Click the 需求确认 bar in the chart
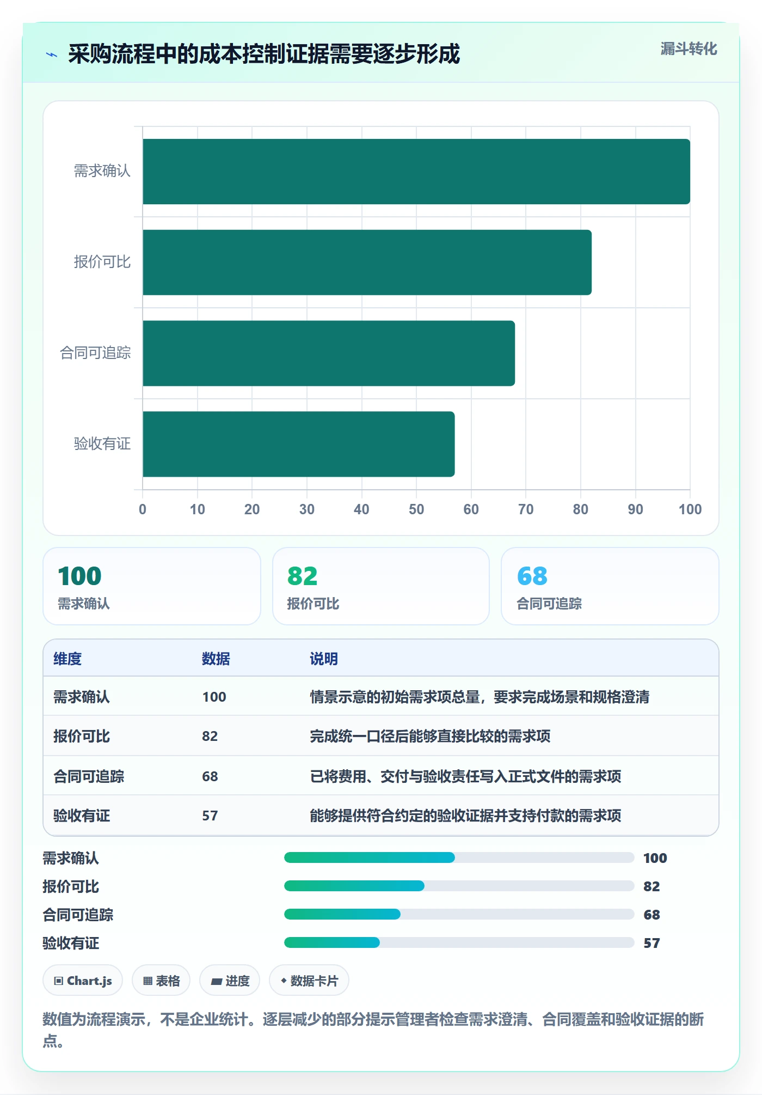 pyautogui.click(x=416, y=172)
